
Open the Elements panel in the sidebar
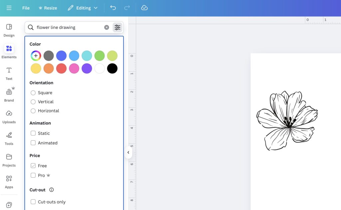point(9,51)
